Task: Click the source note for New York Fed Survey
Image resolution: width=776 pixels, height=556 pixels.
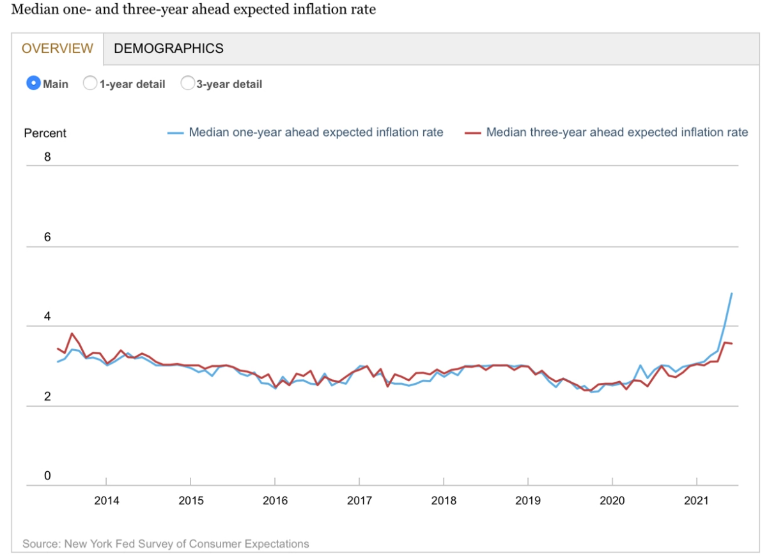Action: pyautogui.click(x=166, y=544)
